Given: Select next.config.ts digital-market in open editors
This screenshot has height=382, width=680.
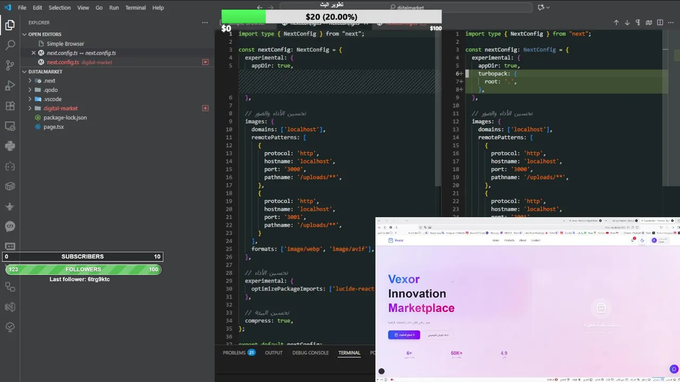Looking at the screenshot, I should [80, 63].
